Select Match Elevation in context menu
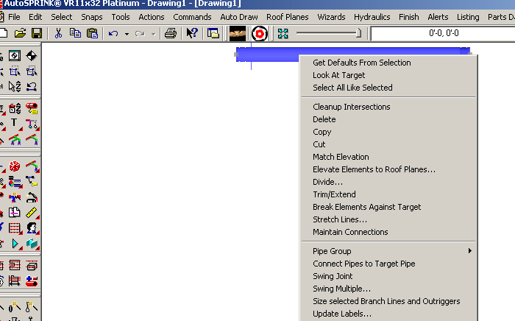Screen dimensions: 515x321 coord(341,157)
